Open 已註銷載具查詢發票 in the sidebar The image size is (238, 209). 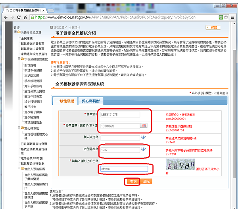click(34, 144)
